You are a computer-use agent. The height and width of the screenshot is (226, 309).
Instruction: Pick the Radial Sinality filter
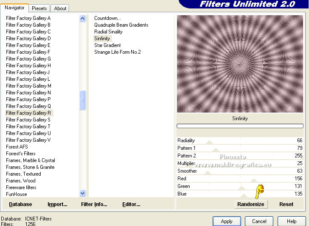[108, 32]
